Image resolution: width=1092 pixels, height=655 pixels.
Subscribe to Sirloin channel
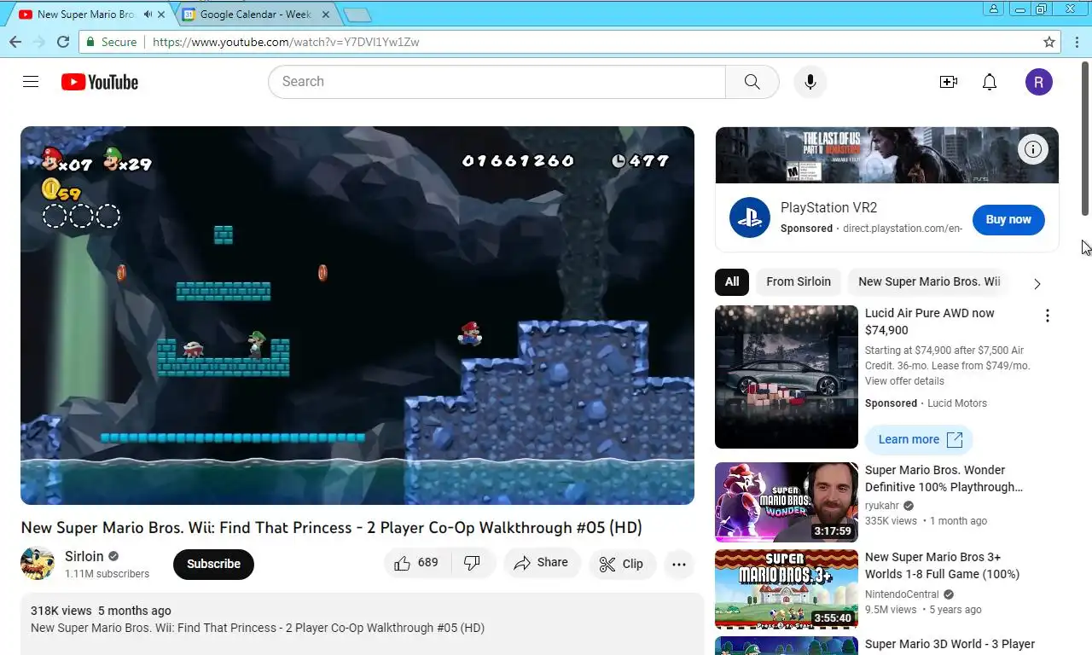[213, 564]
